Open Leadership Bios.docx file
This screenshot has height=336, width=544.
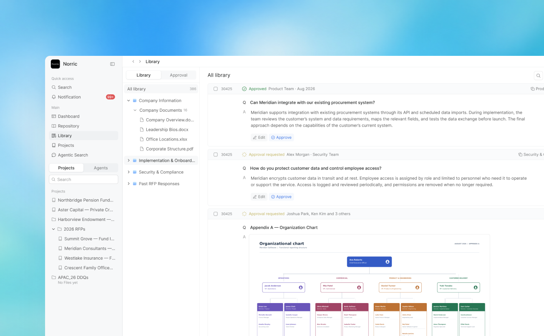tap(164, 130)
